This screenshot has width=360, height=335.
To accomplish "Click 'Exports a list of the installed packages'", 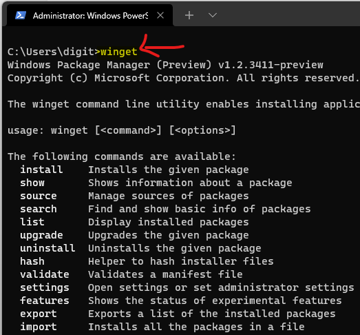I will pyautogui.click(x=212, y=314).
